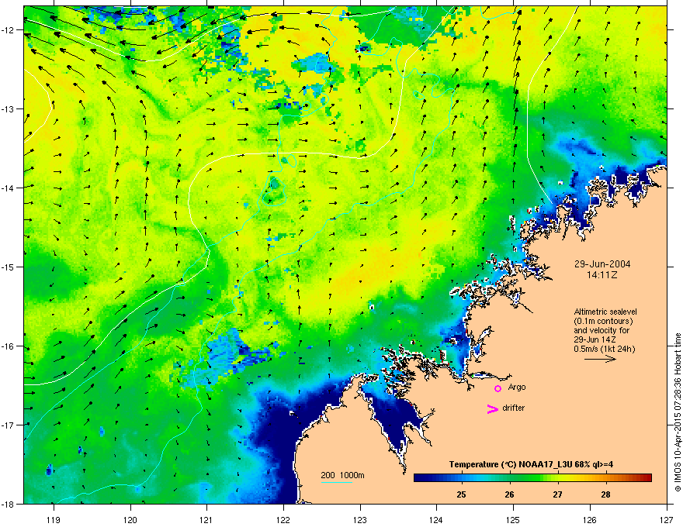Click the temperature color bar

coord(532,477)
